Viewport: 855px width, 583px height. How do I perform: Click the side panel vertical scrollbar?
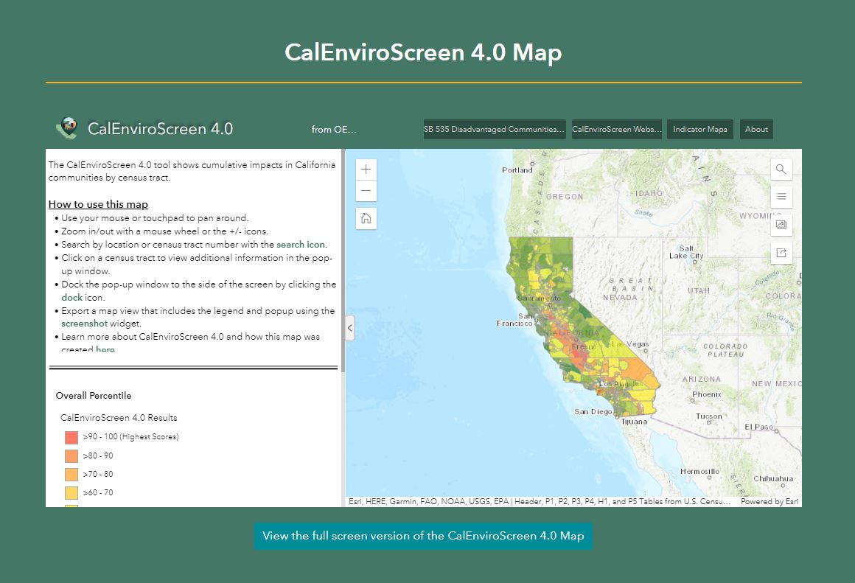pos(343,261)
